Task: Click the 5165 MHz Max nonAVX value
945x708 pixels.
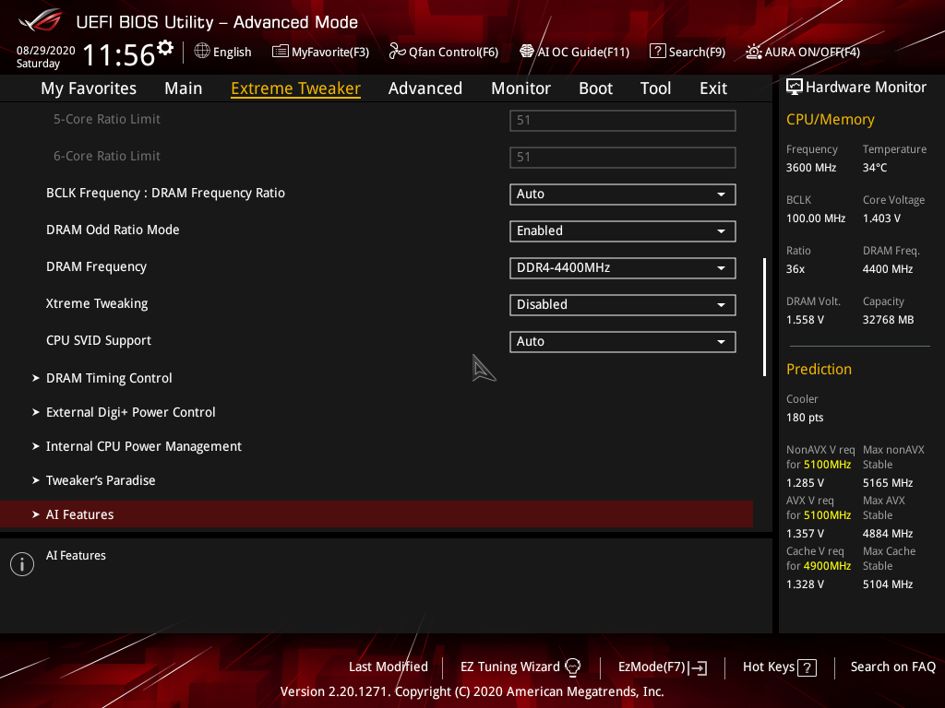Action: pos(888,483)
